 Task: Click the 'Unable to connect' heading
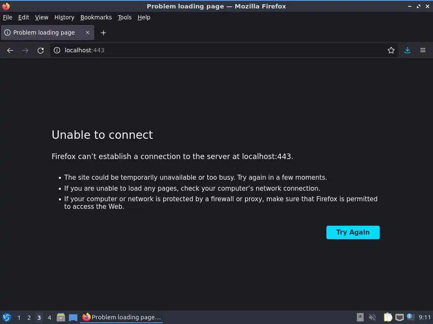(102, 135)
